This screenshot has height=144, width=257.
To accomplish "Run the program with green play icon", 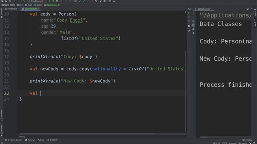I will pos(49,1).
